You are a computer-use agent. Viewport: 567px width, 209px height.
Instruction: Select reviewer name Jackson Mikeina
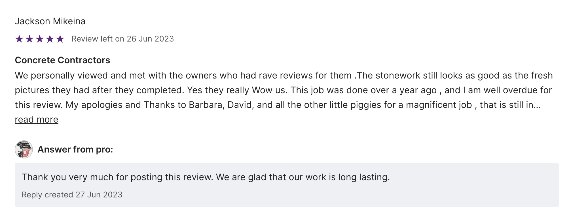50,21
